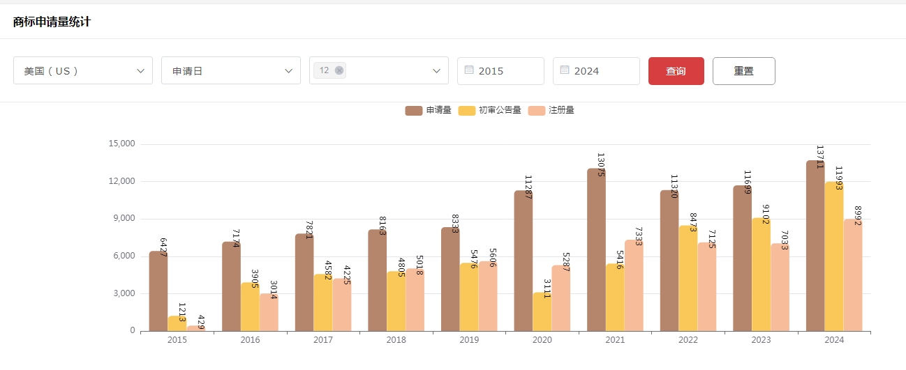
Task: Click calendar icon in the 2024 end field
Action: pyautogui.click(x=565, y=70)
